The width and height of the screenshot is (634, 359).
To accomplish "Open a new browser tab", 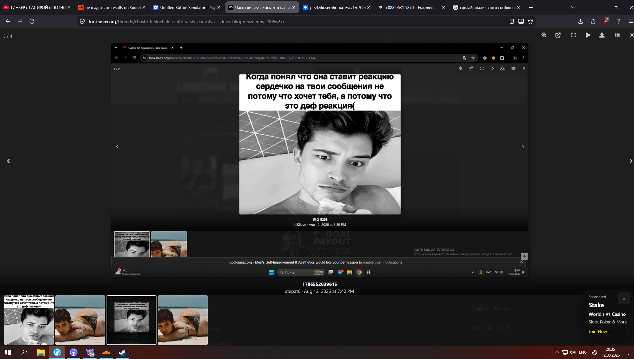I will (531, 7).
